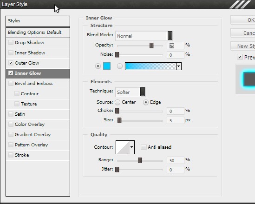Select the Inner Glow settings row
Viewport: 255px width, 204px height.
coord(38,73)
